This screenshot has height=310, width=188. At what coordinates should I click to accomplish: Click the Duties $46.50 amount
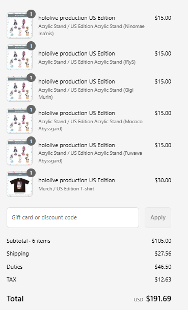[163, 267]
